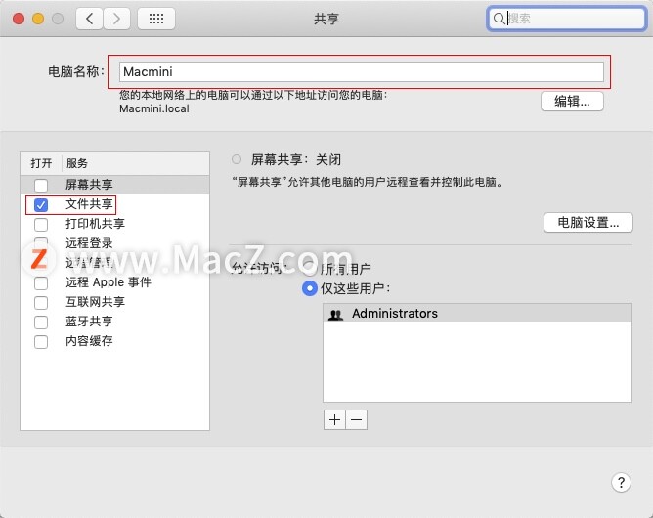
Task: Close the 共享 window with red button
Action: coord(19,19)
